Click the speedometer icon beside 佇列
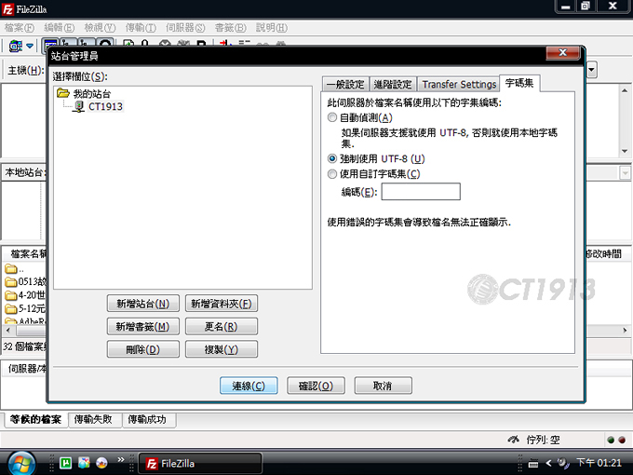 (x=514, y=439)
